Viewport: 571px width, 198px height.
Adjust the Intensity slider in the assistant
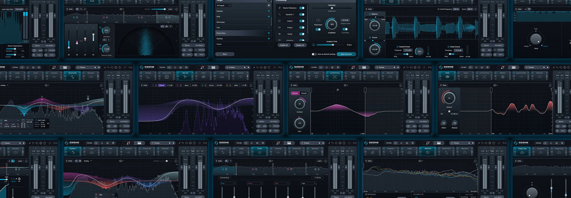[x=332, y=8]
